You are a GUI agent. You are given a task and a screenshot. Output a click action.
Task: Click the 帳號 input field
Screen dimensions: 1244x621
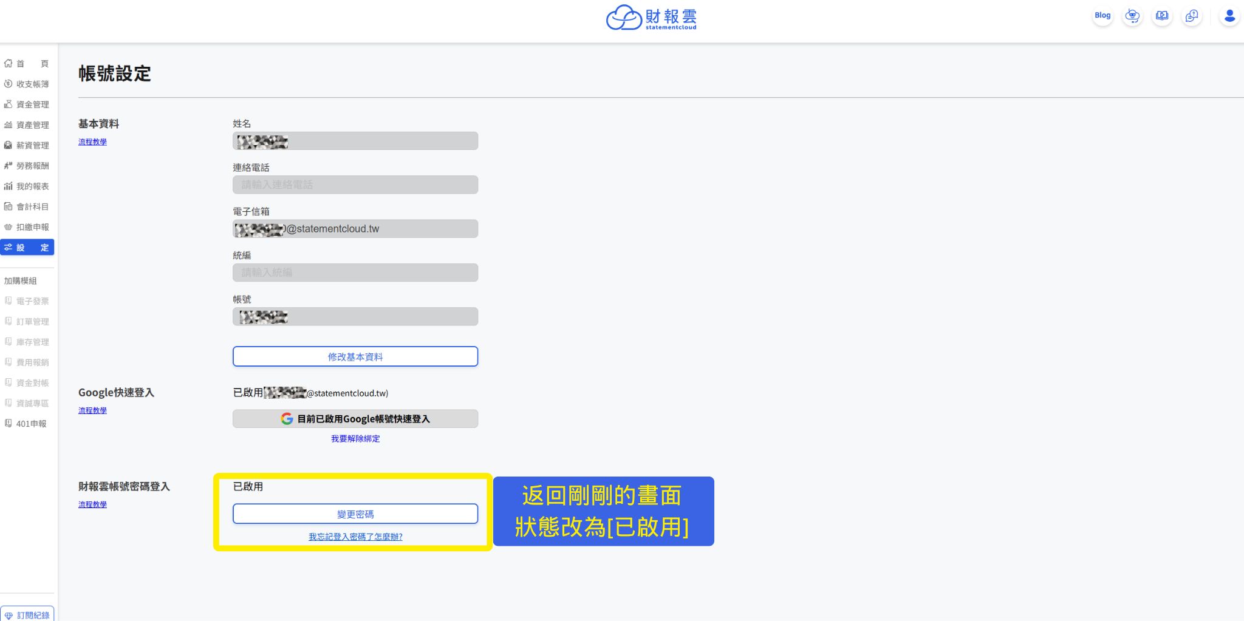355,317
